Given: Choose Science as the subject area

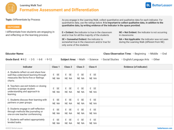Looking at the screenshot, I should [x=88, y=59].
